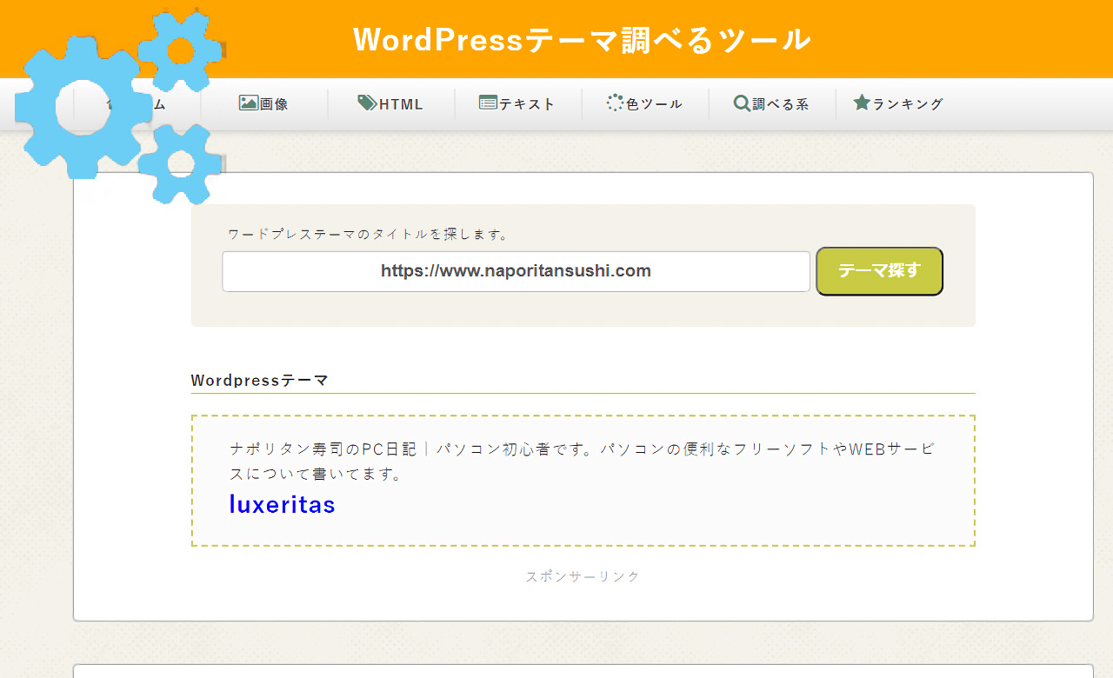The height and width of the screenshot is (678, 1113).
Task: Focus the URL input field
Action: coord(516,271)
